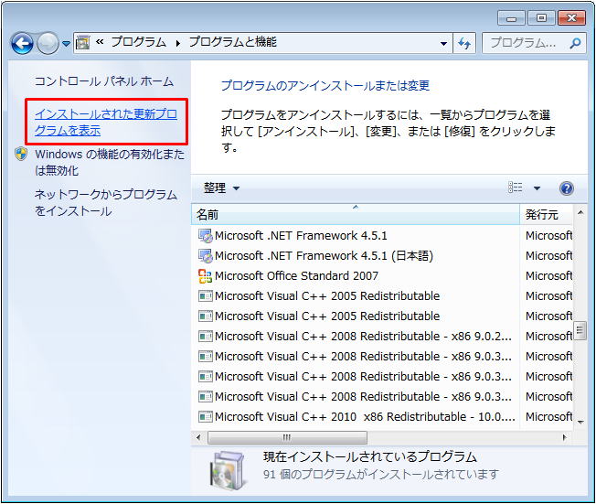Image resolution: width=596 pixels, height=504 pixels.
Task: Click the horizontal scrollbar thumb
Action: pyautogui.click(x=287, y=437)
